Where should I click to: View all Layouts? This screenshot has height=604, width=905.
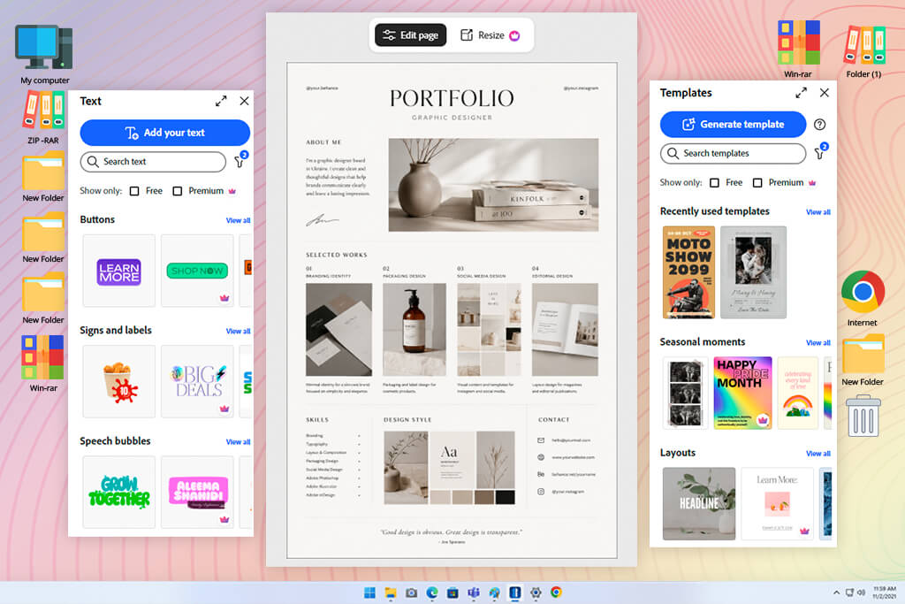(x=818, y=454)
